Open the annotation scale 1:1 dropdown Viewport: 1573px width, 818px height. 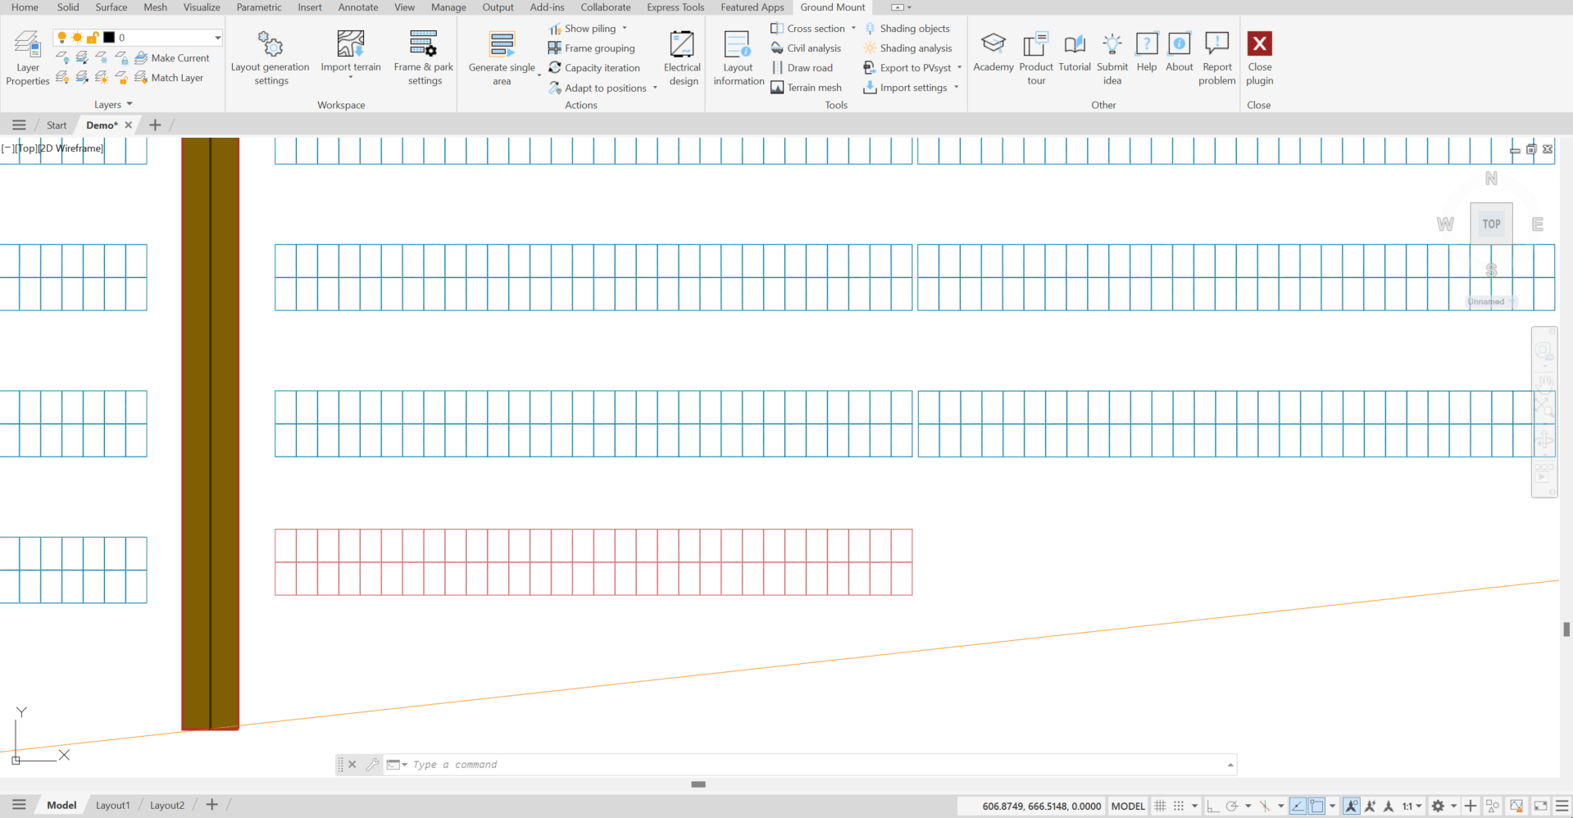tap(1412, 806)
